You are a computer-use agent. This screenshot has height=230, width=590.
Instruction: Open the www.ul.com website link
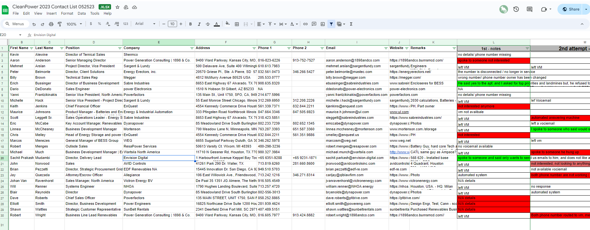[399, 112]
